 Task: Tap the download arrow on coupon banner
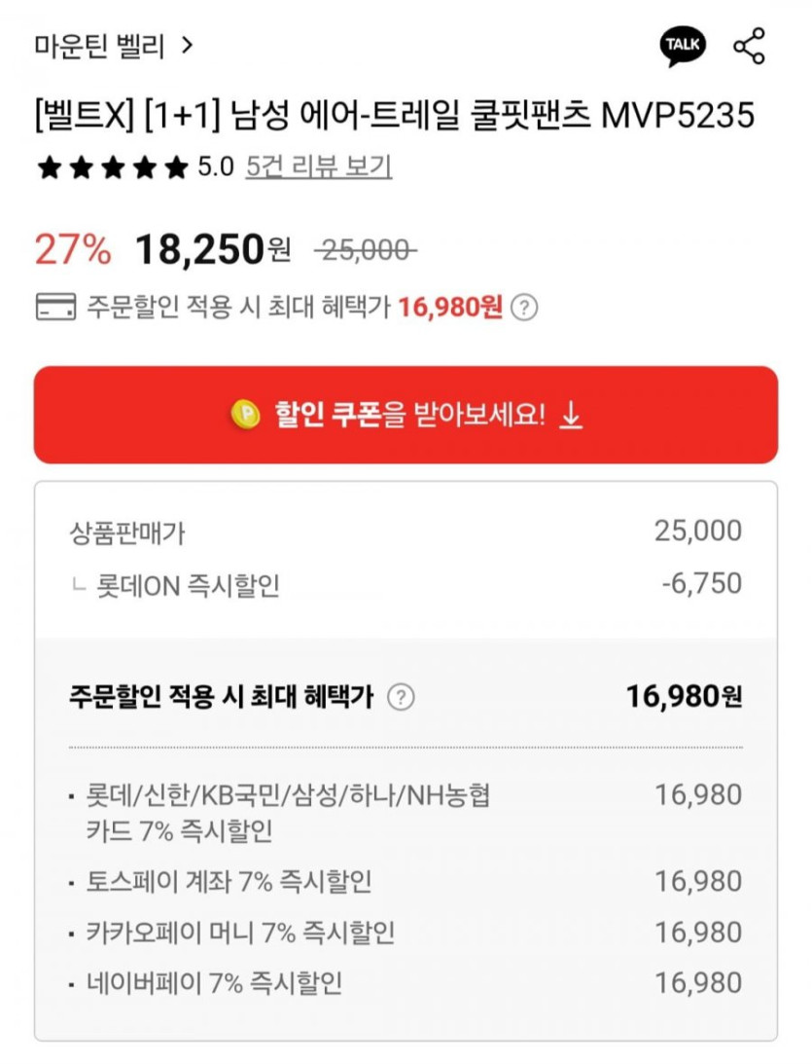pos(572,415)
